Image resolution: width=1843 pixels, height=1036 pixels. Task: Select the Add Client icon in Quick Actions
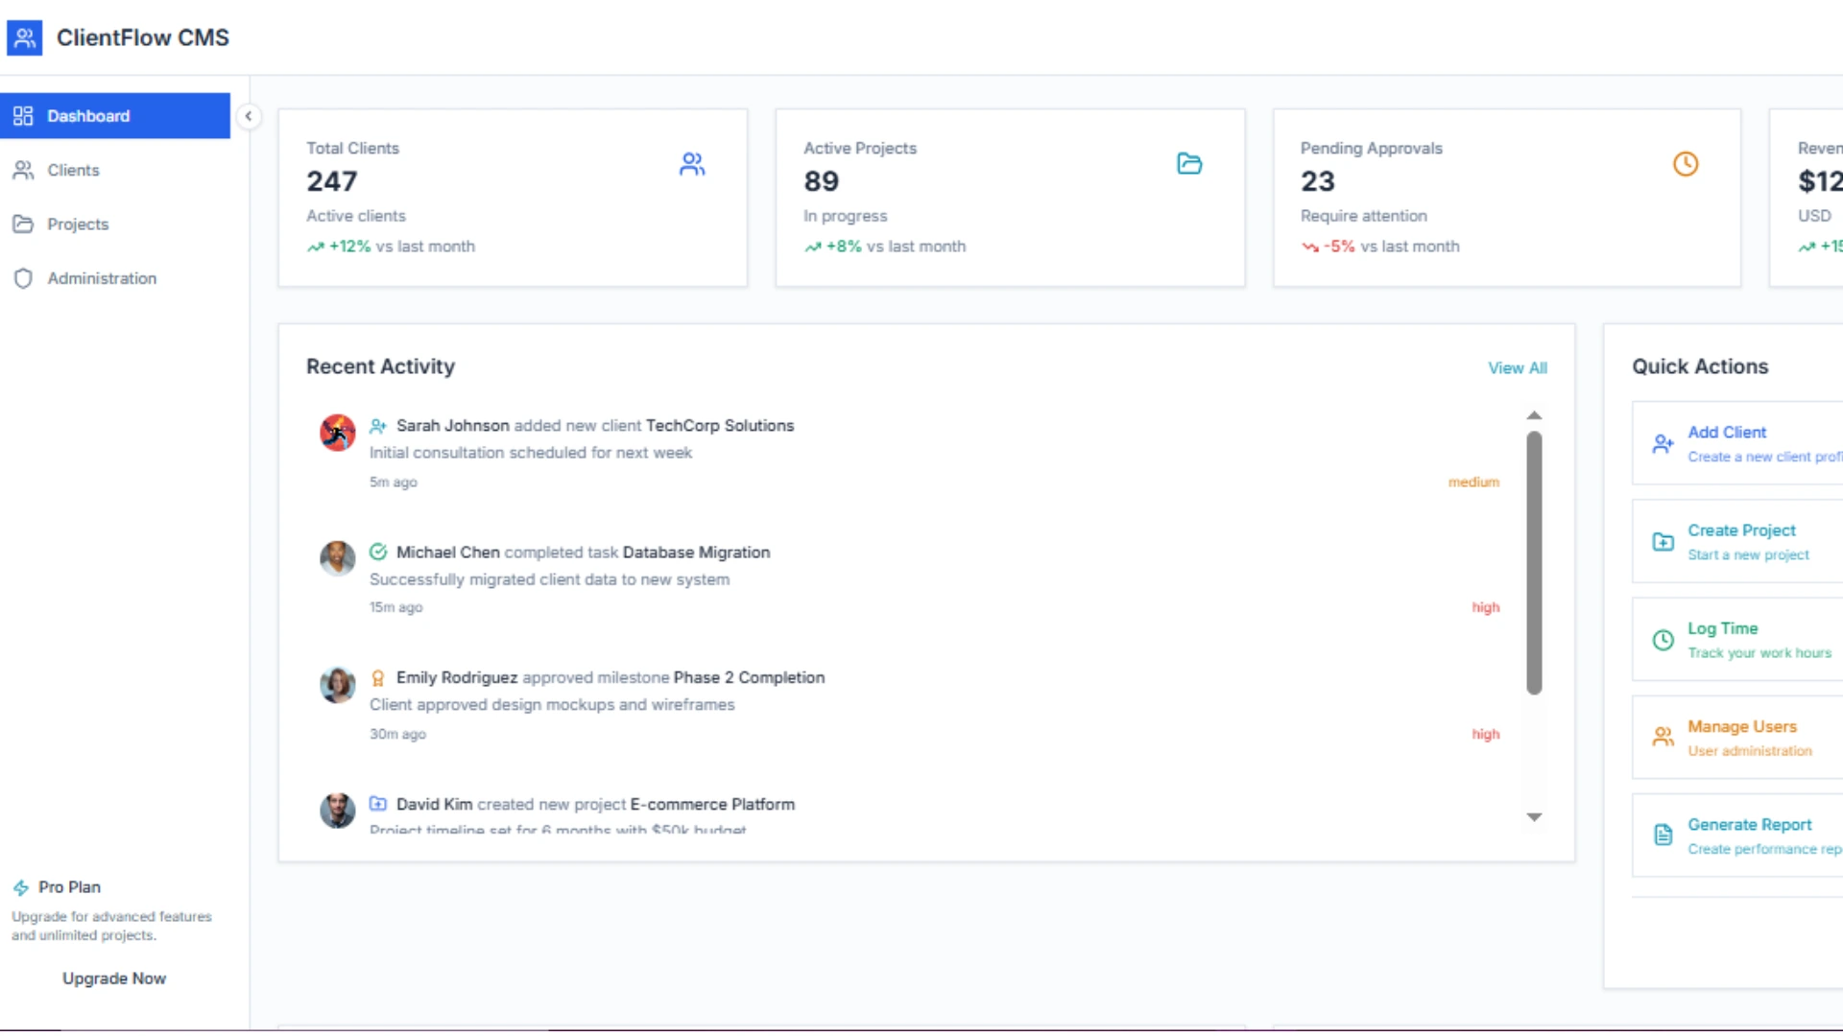click(x=1662, y=443)
